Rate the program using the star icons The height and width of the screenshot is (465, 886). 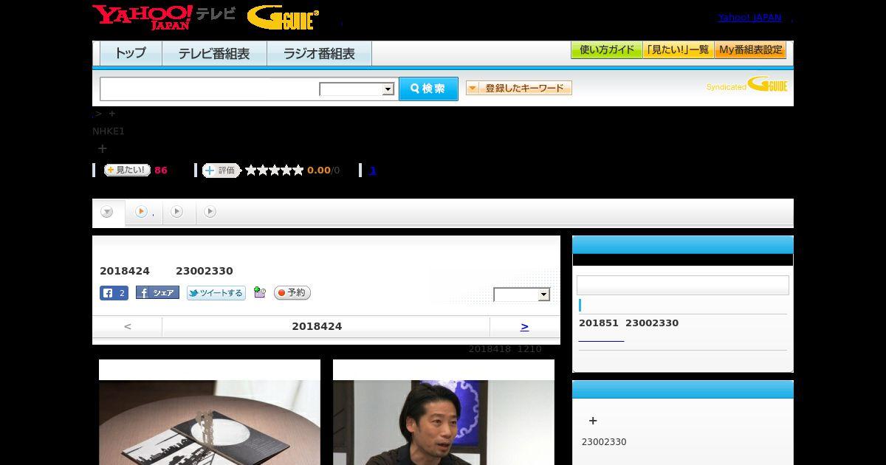tap(274, 170)
